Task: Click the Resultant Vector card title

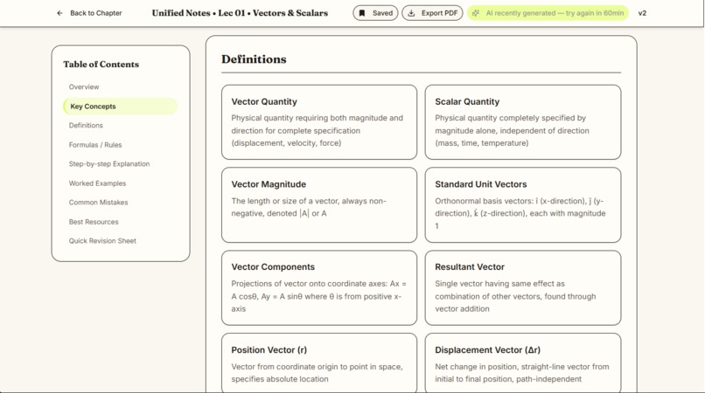Action: click(470, 266)
